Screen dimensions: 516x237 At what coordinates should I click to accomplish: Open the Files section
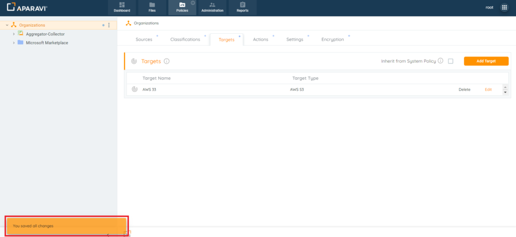152,8
